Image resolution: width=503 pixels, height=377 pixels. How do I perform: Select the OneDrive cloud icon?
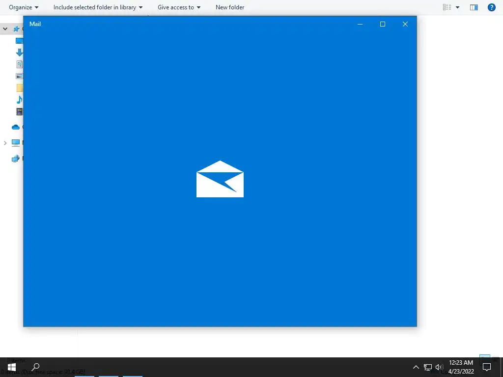pyautogui.click(x=16, y=127)
